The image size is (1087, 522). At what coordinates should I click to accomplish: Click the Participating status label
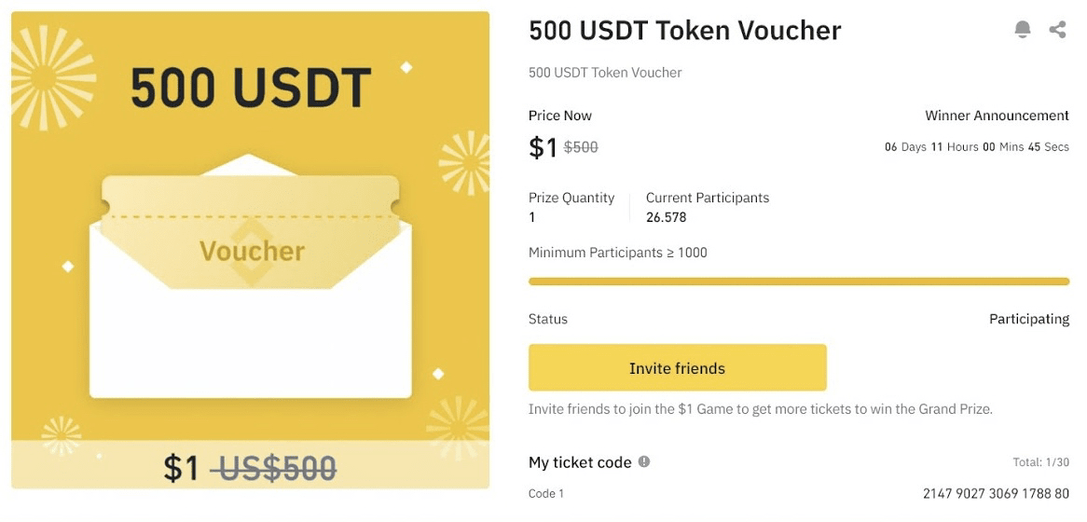click(x=1028, y=319)
